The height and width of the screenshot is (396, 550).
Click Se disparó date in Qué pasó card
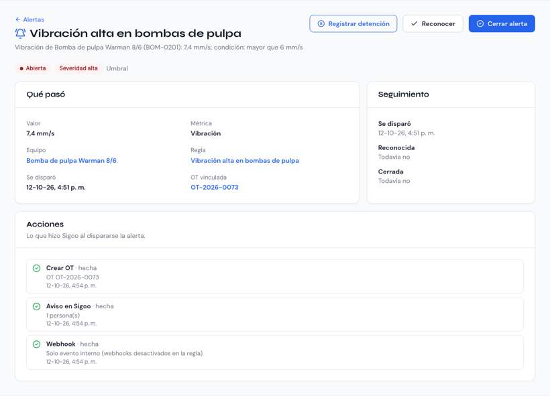[x=56, y=188]
